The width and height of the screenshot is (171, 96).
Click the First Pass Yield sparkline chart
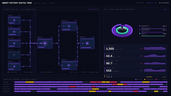[155, 63]
